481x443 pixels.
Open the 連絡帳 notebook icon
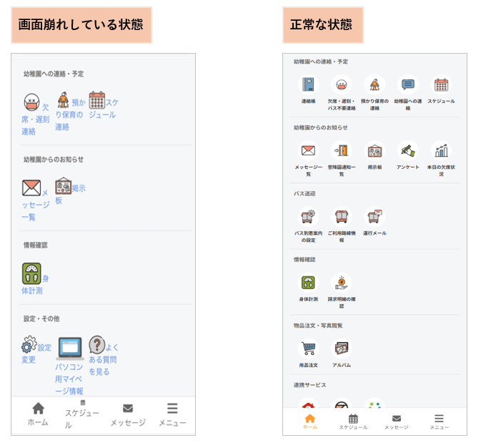[308, 84]
